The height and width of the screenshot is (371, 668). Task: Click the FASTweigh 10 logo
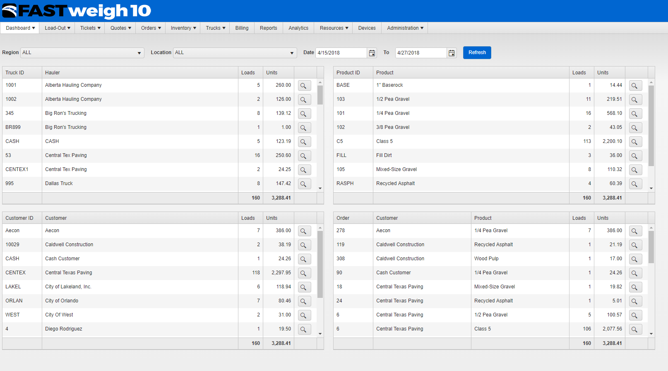pyautogui.click(x=77, y=11)
